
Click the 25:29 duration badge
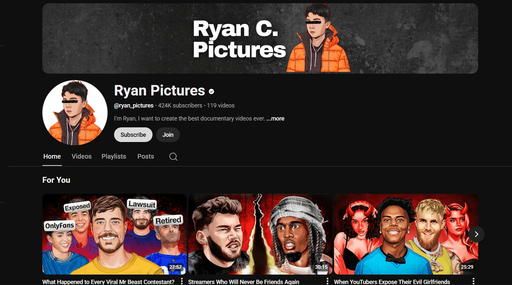pos(467,267)
